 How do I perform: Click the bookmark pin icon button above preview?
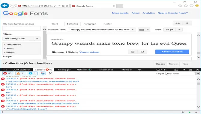[x=187, y=23]
